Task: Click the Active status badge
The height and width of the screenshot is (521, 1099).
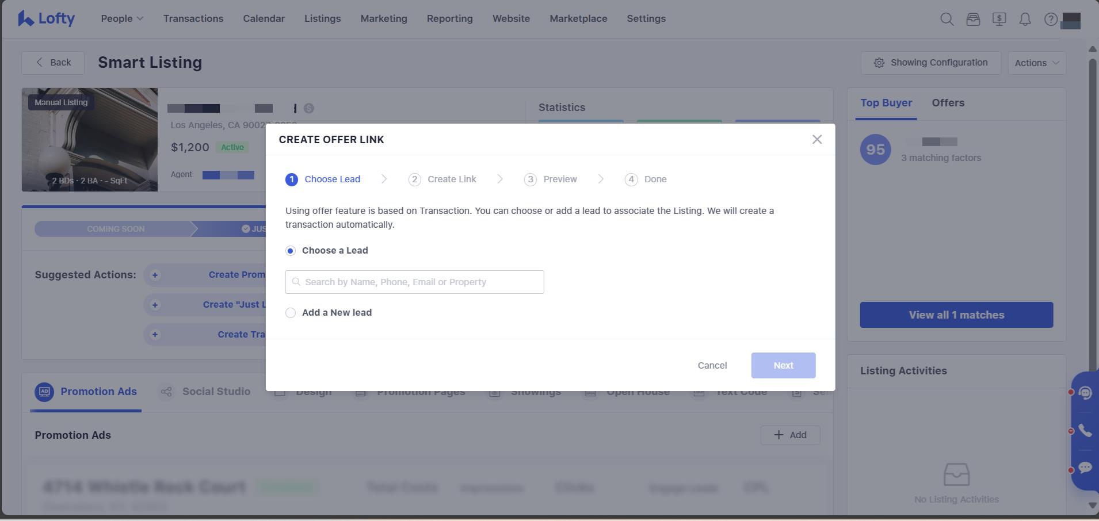Action: point(232,147)
